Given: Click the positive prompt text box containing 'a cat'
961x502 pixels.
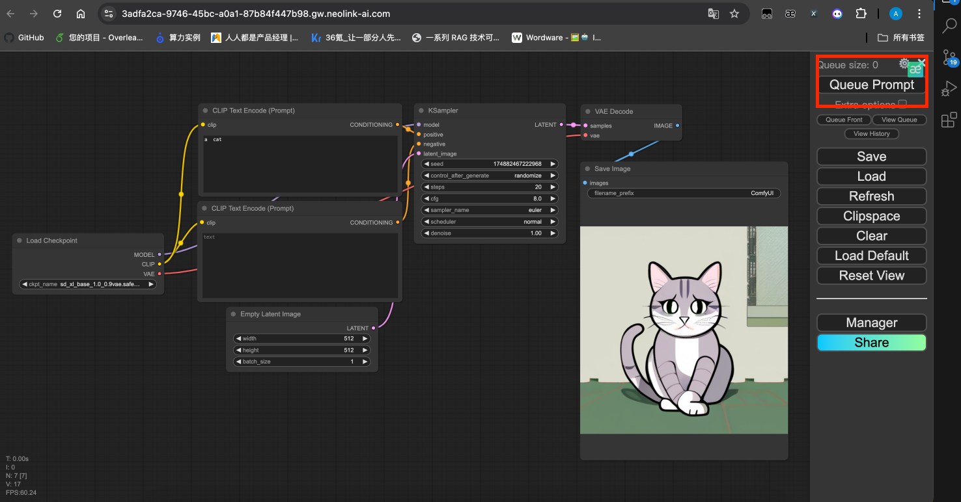Looking at the screenshot, I should click(300, 163).
